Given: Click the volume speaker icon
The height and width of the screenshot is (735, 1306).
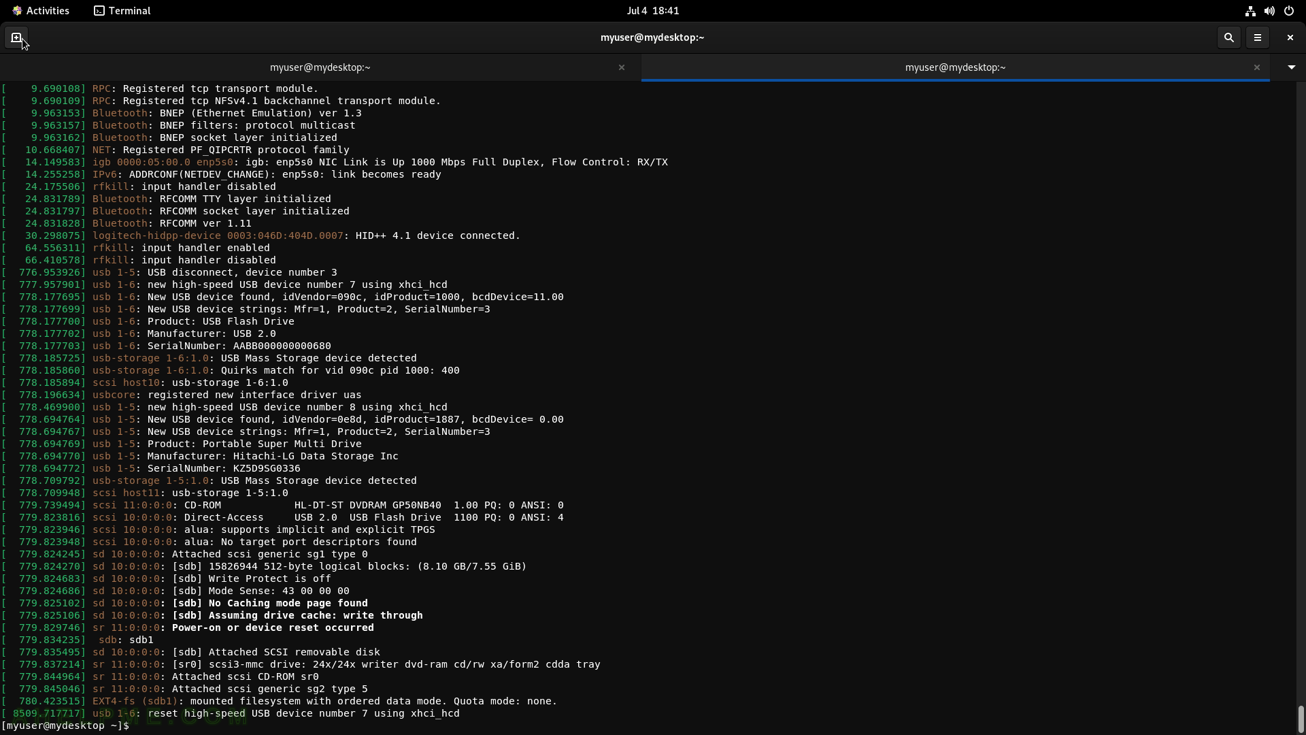Looking at the screenshot, I should pos(1269,11).
